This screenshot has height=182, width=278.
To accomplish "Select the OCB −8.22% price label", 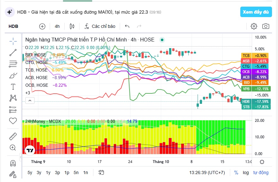I will tap(255, 72).
